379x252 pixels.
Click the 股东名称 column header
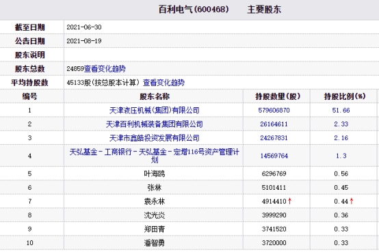(154, 96)
